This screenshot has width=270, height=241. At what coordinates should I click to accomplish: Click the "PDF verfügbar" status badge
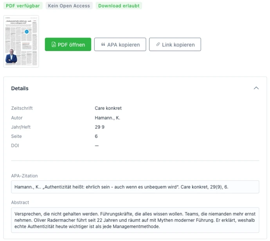23,6
